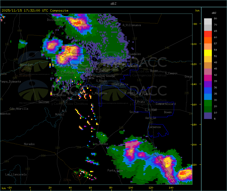Click the 'Punta_Agua' label
227x191 pixels.
click(115, 171)
